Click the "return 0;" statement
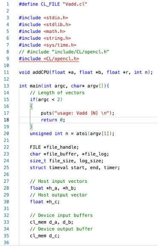This screenshot has width=158, height=246. [x=53, y=120]
